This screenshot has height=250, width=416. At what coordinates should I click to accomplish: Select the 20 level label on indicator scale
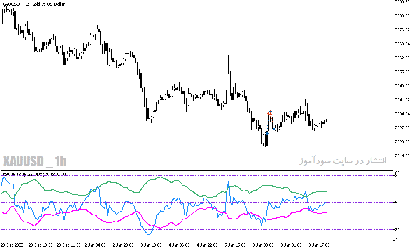pyautogui.click(x=398, y=230)
